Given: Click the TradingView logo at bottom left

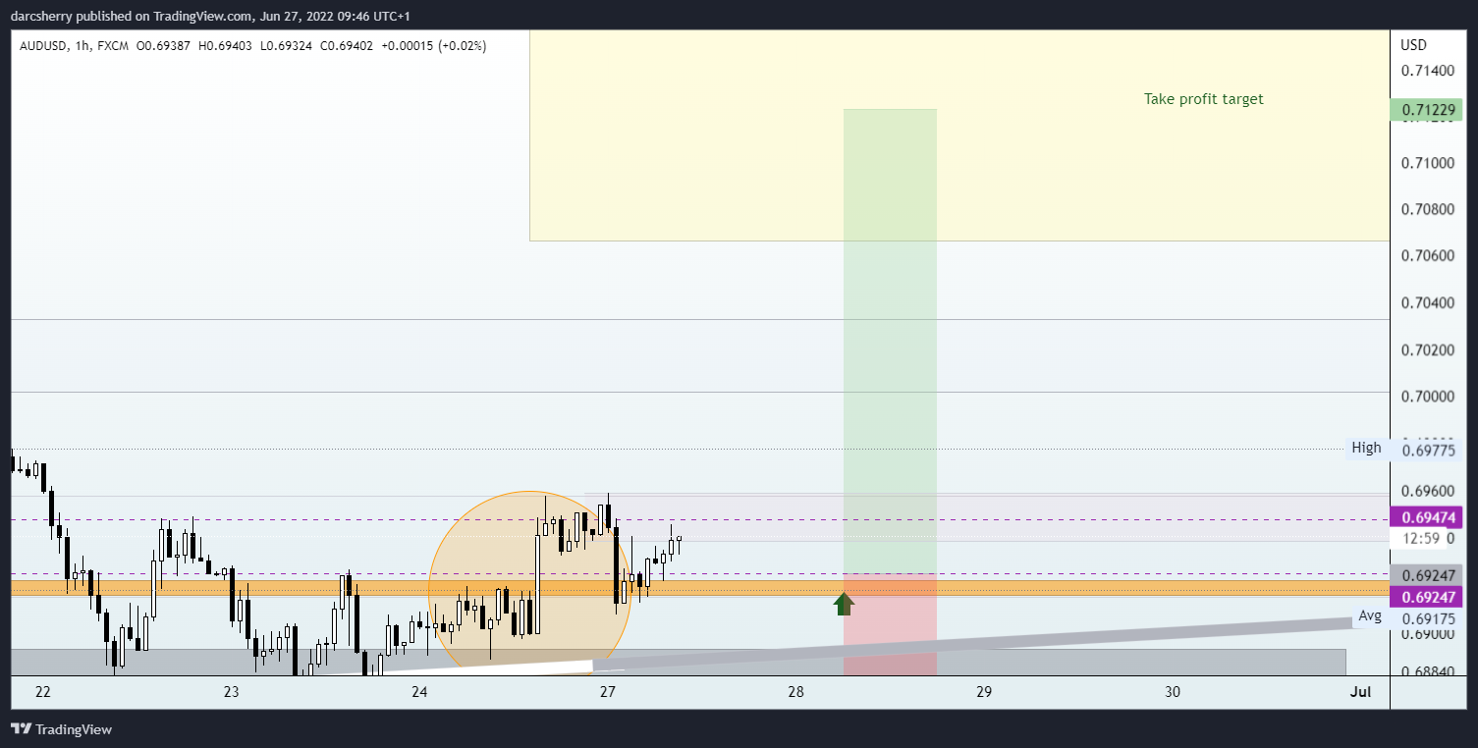Looking at the screenshot, I should 61,729.
